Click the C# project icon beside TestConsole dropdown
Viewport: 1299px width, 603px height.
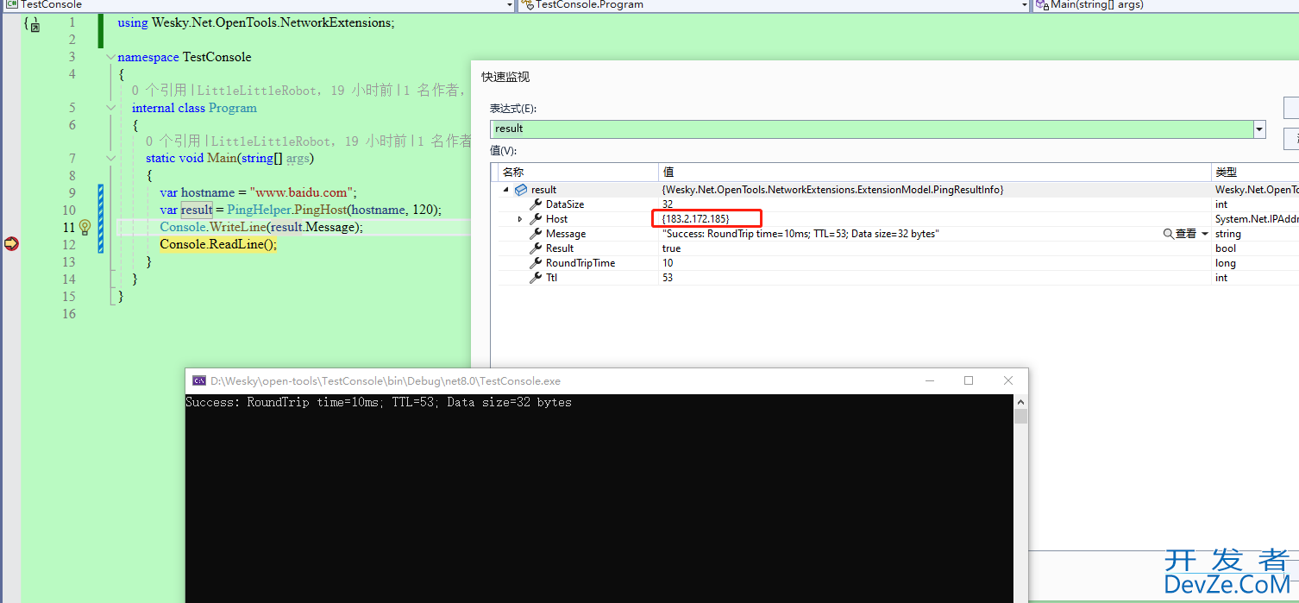[12, 4]
